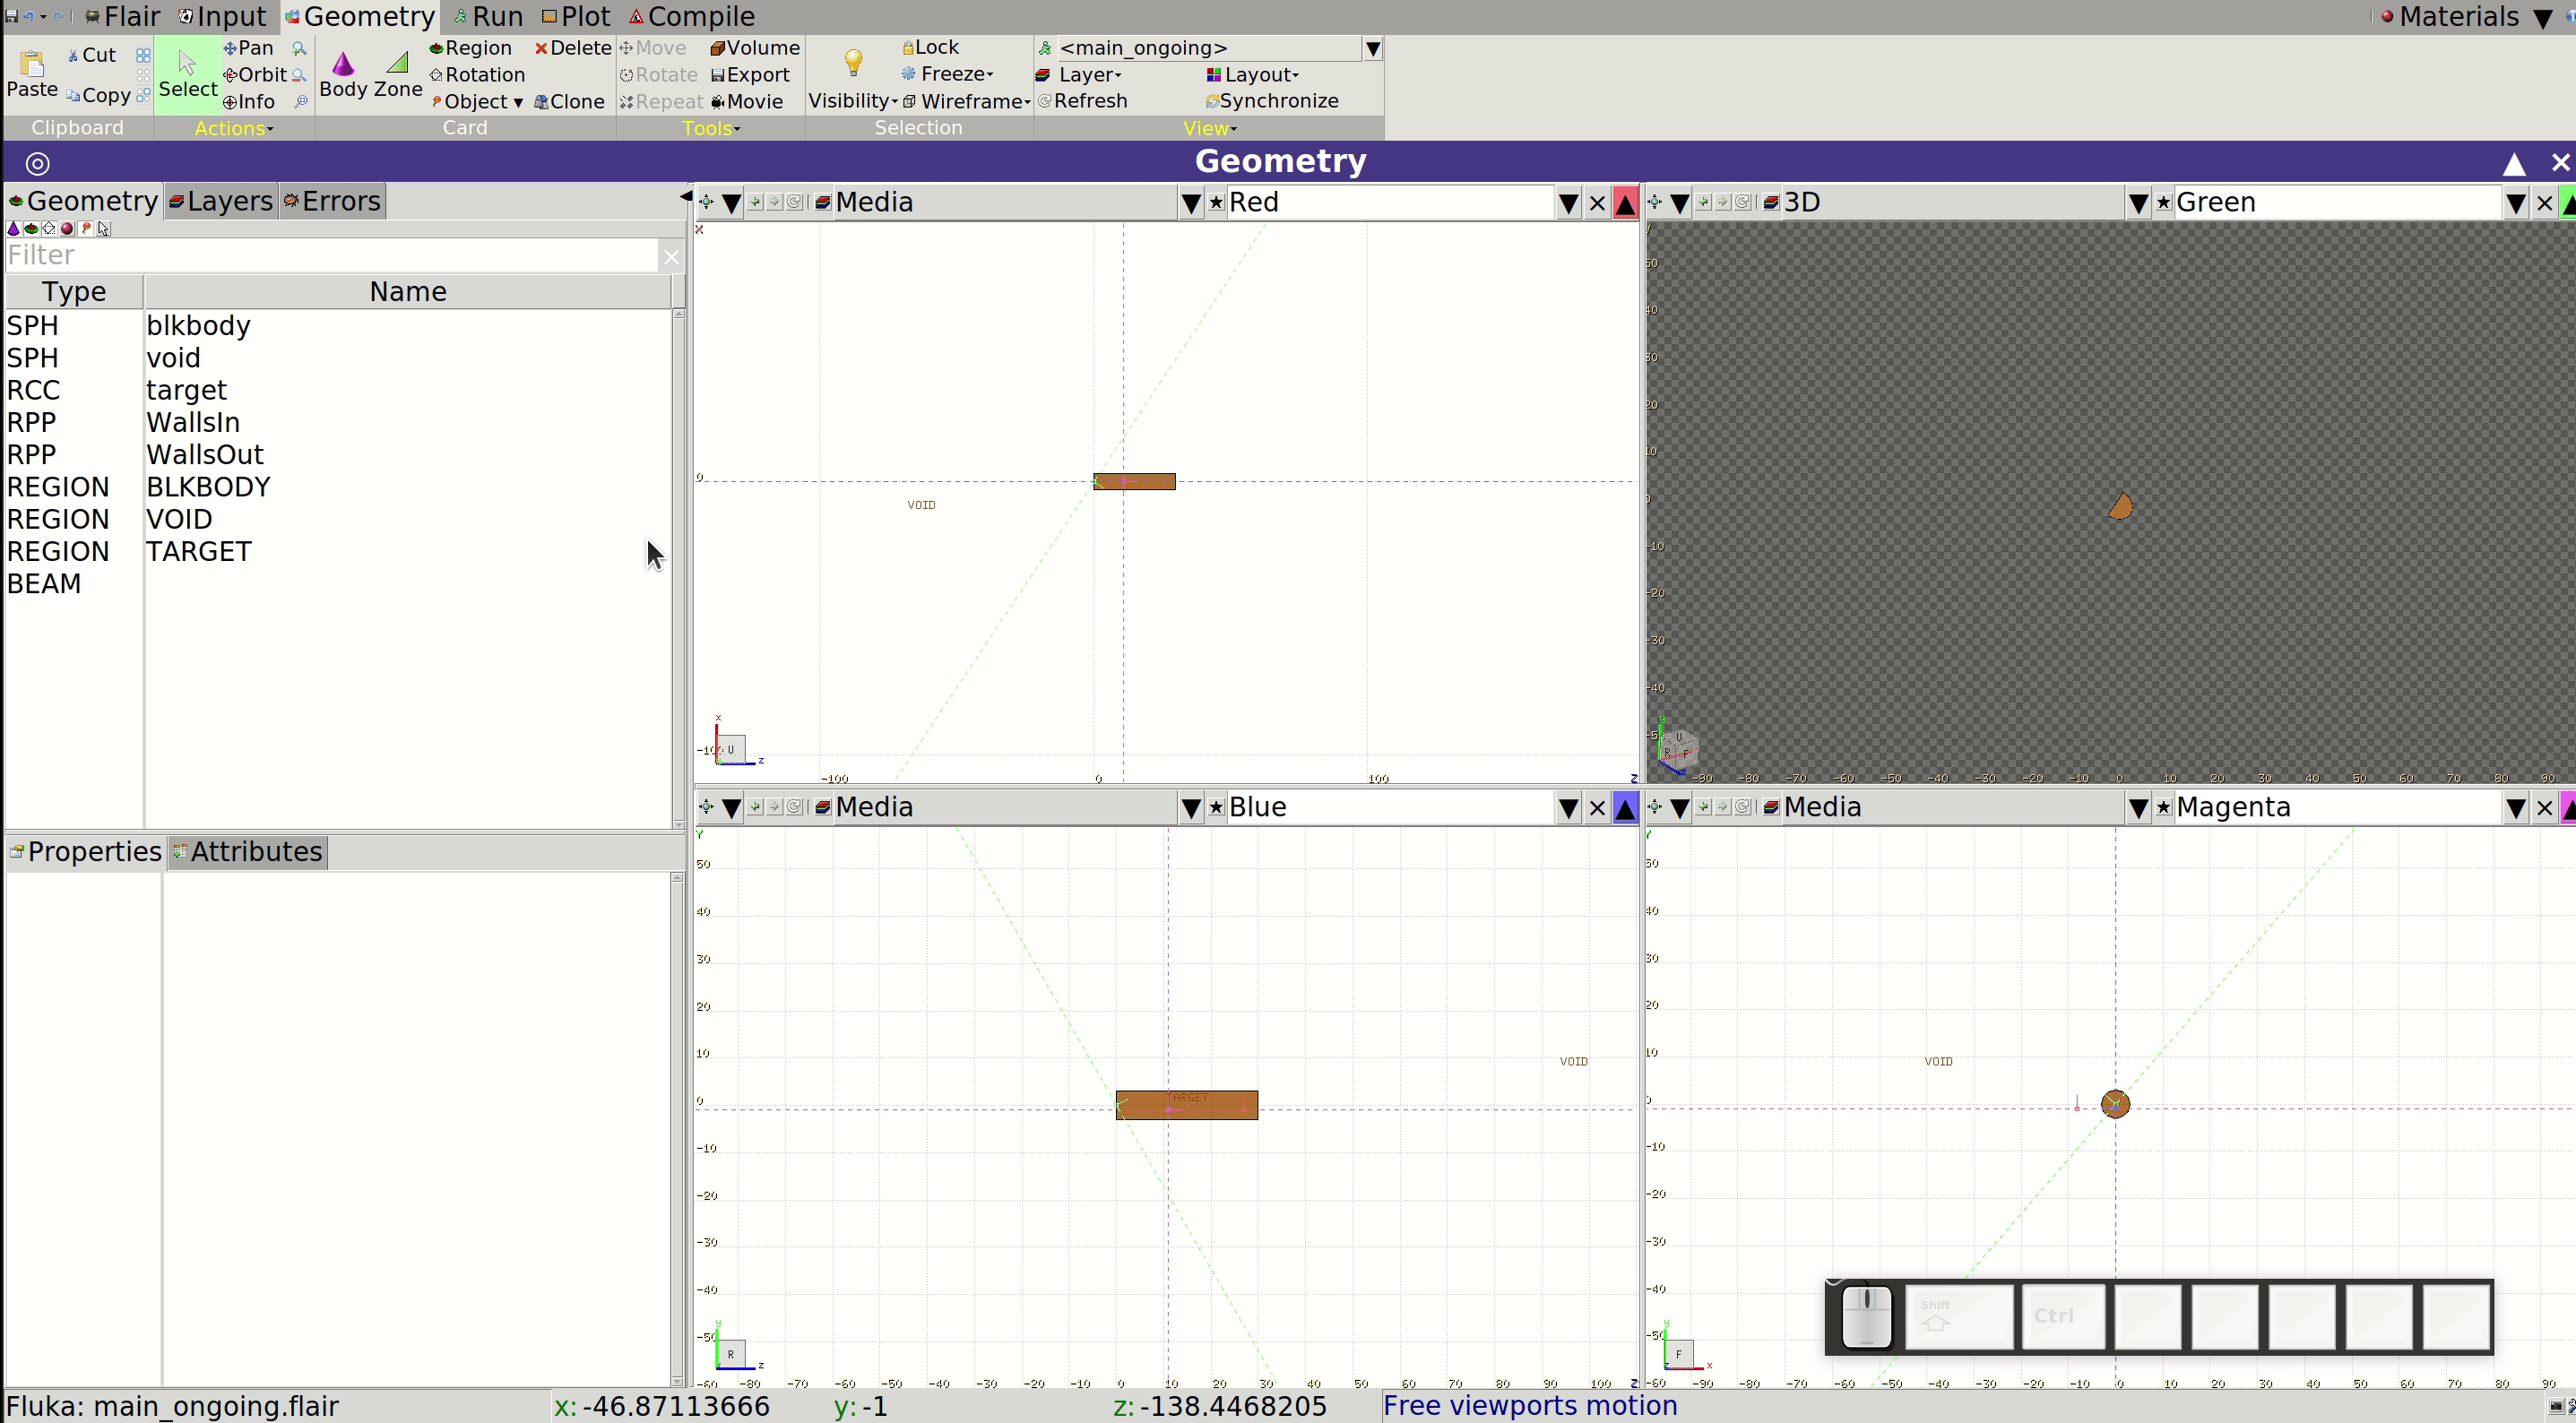This screenshot has height=1423, width=2576.
Task: Add a new Zone with the triangle icon
Action: (x=398, y=75)
